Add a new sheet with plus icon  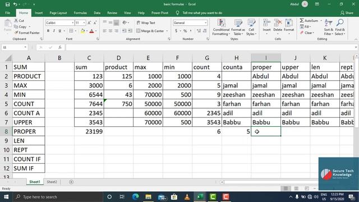(x=71, y=182)
